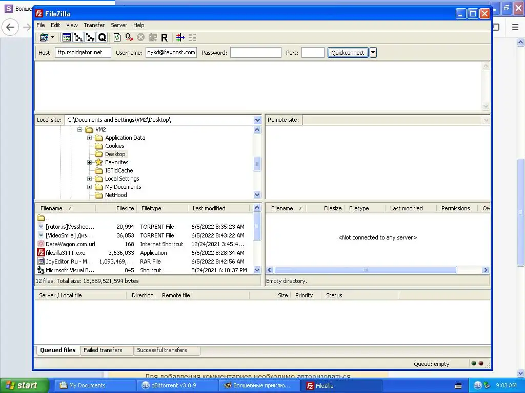Screen dimensions: 525x393
Task: Open browser hamburger menu behind FileZilla
Action: pos(515,27)
